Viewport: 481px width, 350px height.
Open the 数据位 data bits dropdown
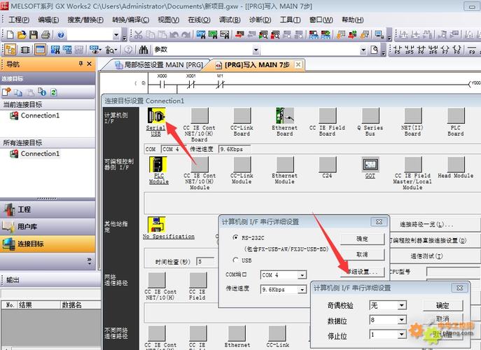(402, 320)
